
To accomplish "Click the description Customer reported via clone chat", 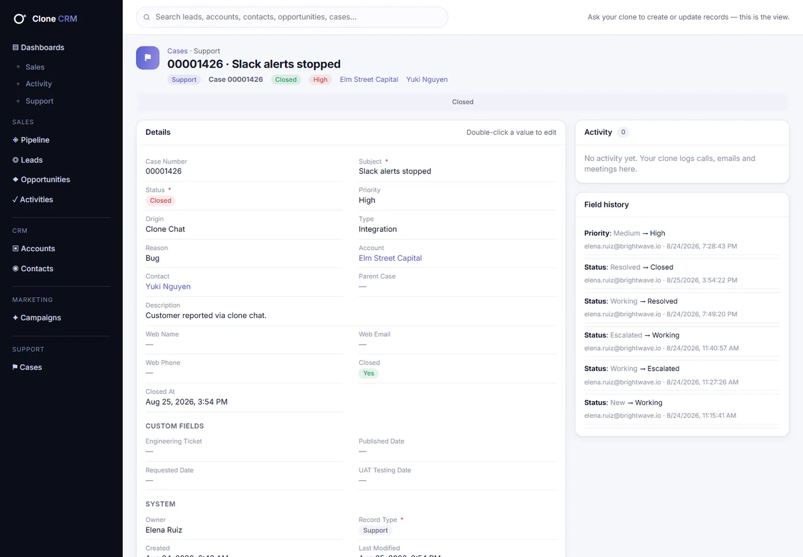I will (206, 316).
